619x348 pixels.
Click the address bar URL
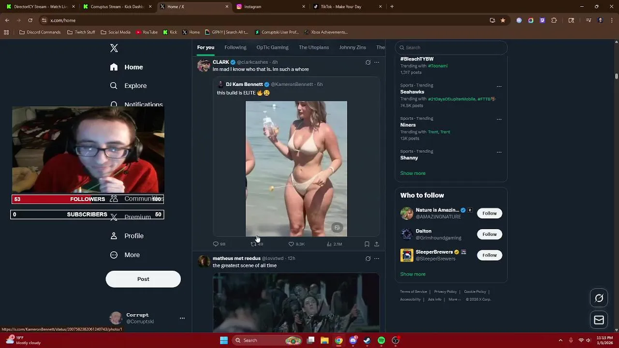(63, 20)
